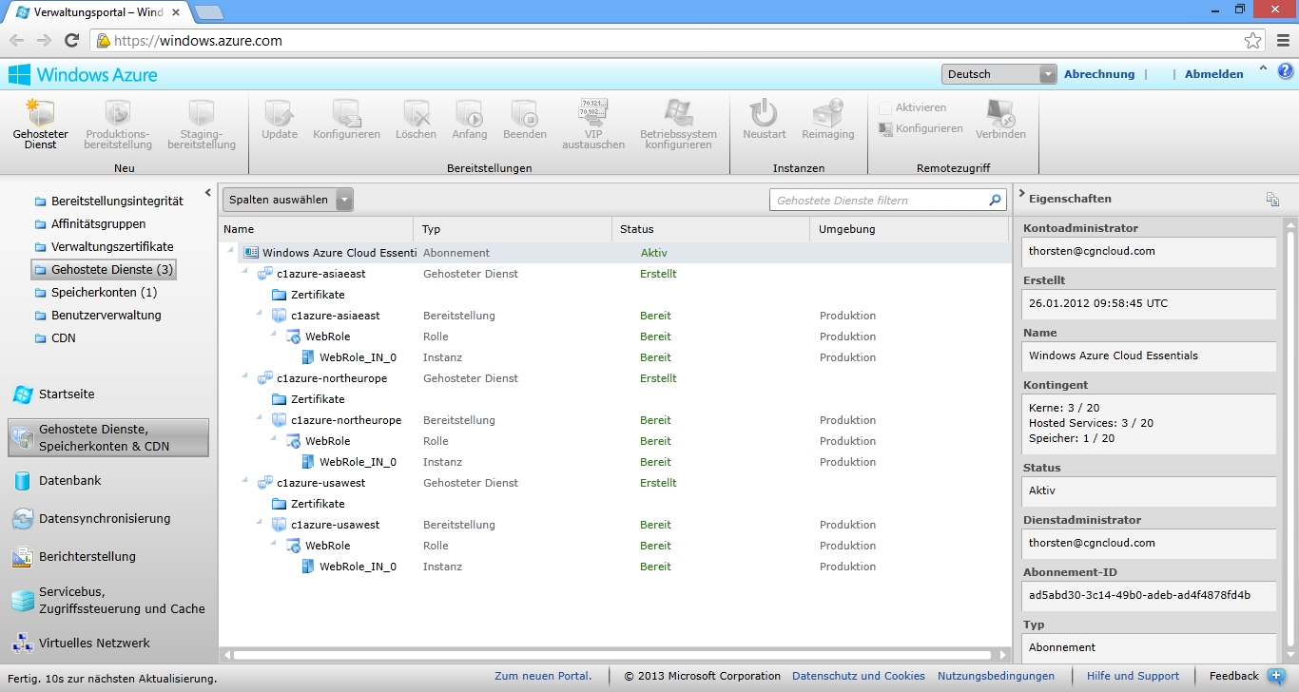Click the Abmelden link
Screen dimensions: 1299x692
click(x=1213, y=74)
